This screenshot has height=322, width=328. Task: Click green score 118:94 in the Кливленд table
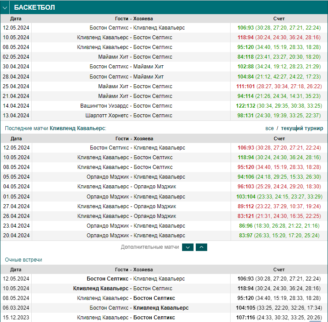click(246, 157)
